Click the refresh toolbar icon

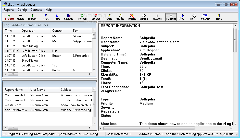(x=82, y=17)
